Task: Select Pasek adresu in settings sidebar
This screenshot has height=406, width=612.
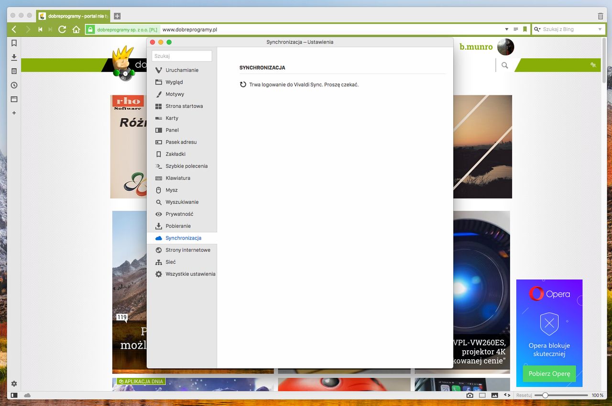Action: [x=182, y=142]
